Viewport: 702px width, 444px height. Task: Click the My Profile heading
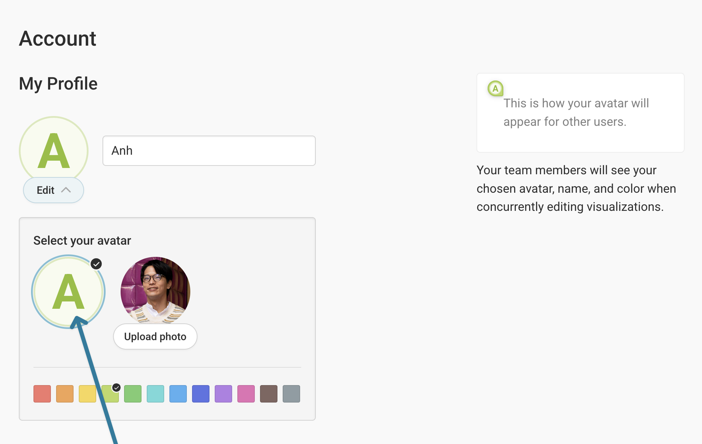coord(58,84)
